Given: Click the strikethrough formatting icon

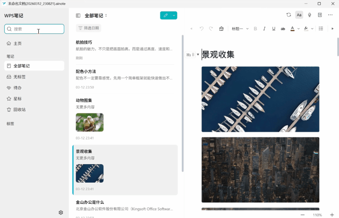Looking at the screenshot, I should pyautogui.click(x=282, y=29).
